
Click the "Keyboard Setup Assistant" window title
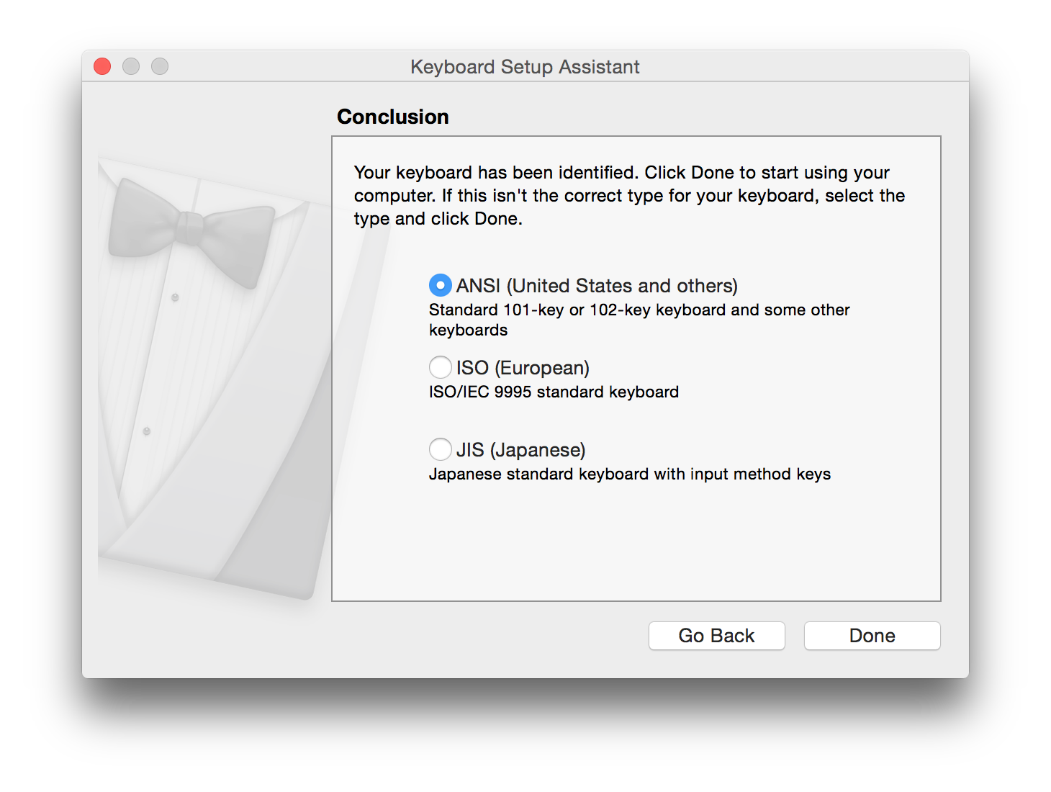coord(525,67)
